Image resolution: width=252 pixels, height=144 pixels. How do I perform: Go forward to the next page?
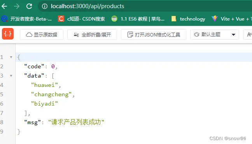pyautogui.click(x=17, y=6)
